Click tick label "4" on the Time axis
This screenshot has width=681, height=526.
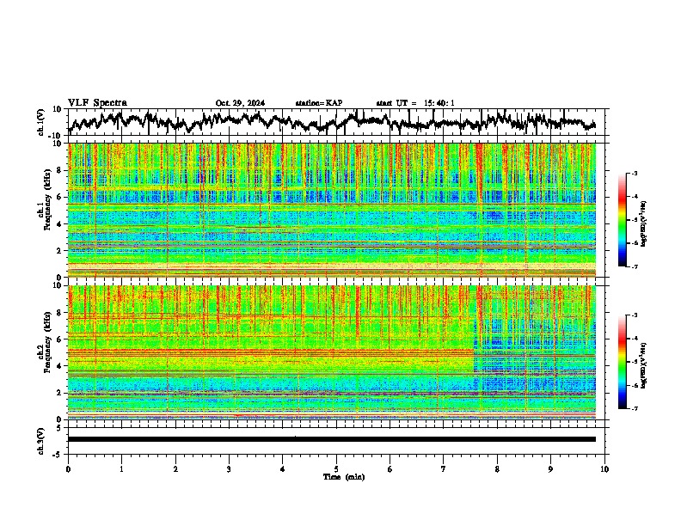283,469
